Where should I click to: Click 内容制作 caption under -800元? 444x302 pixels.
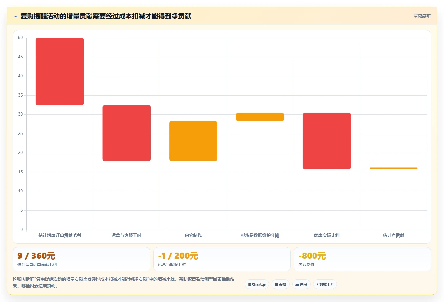306,265
